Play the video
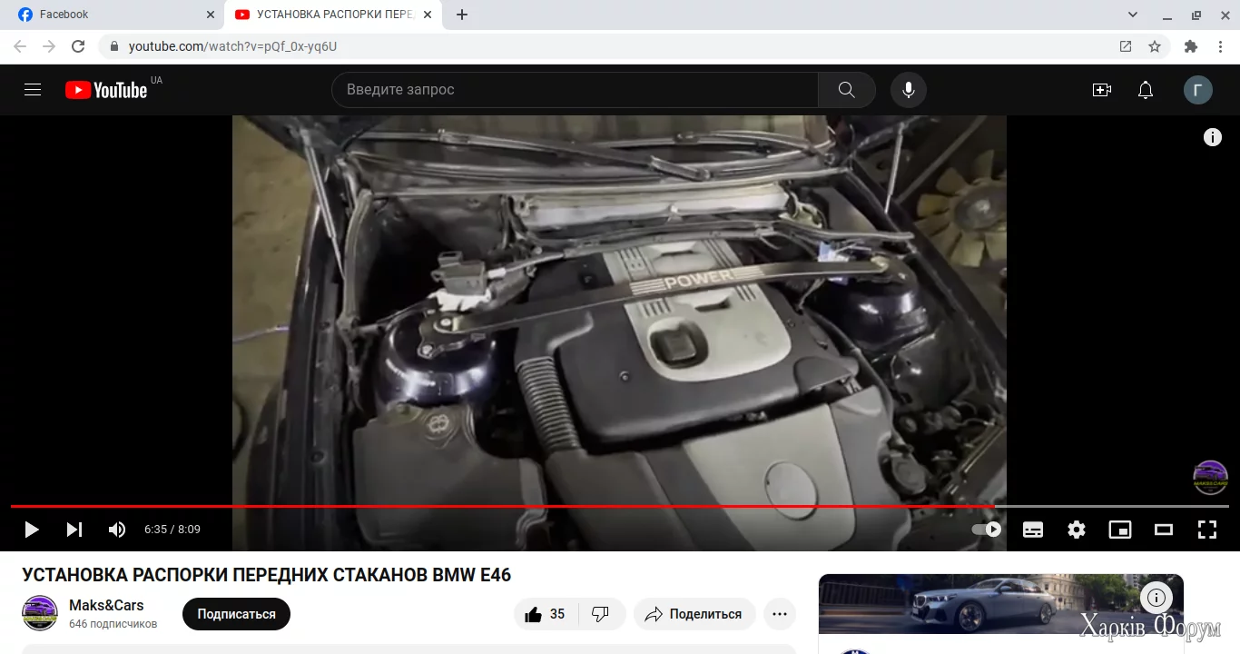This screenshot has width=1240, height=654. click(32, 529)
